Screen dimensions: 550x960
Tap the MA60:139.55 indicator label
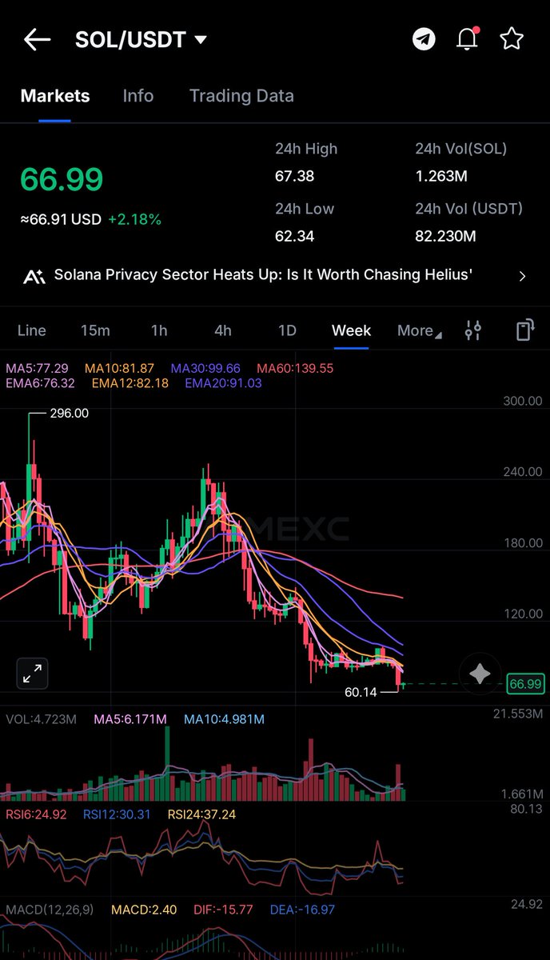pyautogui.click(x=295, y=369)
